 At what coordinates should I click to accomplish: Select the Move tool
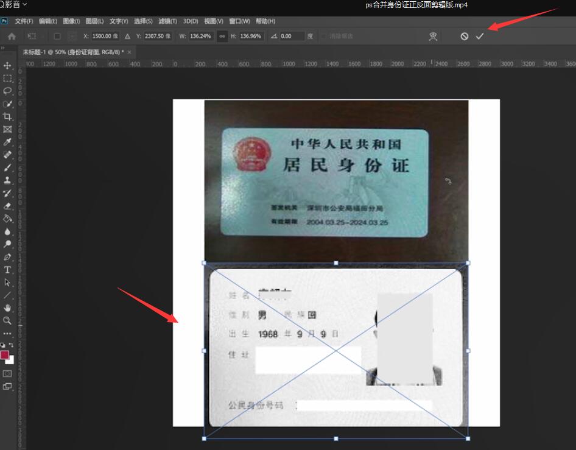pyautogui.click(x=7, y=66)
